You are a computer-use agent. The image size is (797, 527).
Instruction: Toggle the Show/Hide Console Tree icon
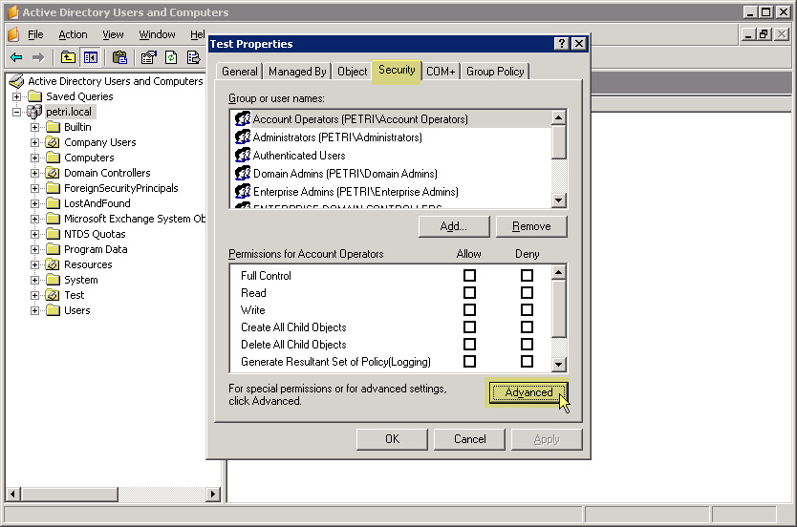pyautogui.click(x=91, y=57)
